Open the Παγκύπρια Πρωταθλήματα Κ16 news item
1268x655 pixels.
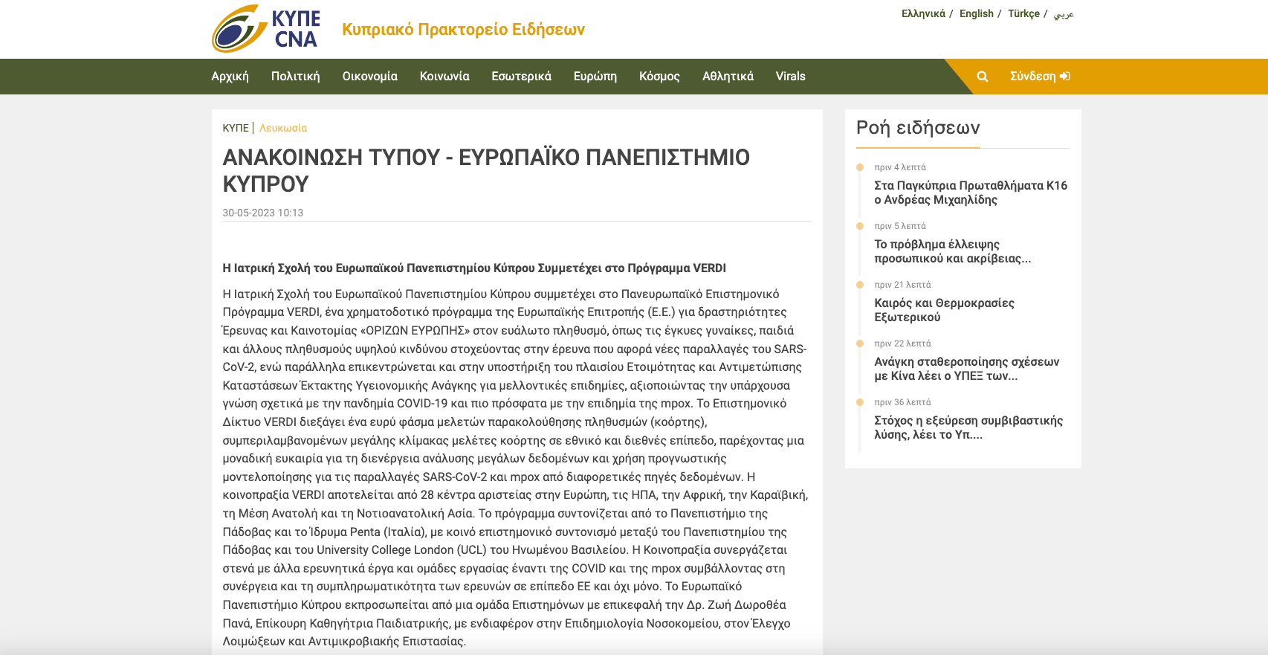tap(970, 193)
